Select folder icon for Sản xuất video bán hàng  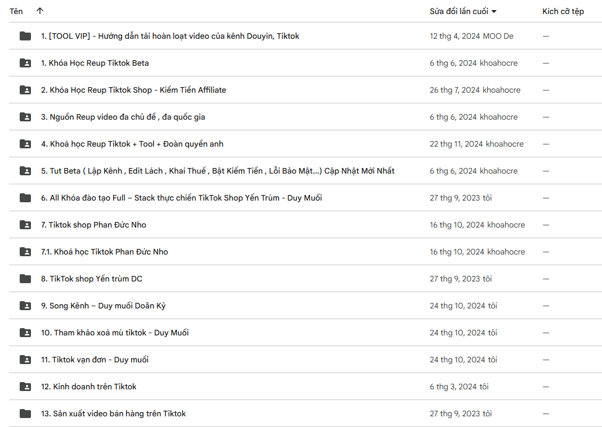tap(25, 414)
